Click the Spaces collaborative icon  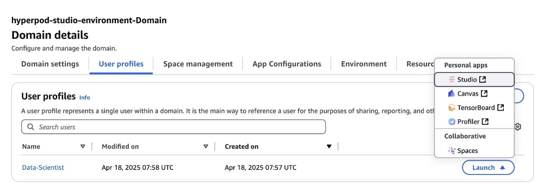(452, 150)
